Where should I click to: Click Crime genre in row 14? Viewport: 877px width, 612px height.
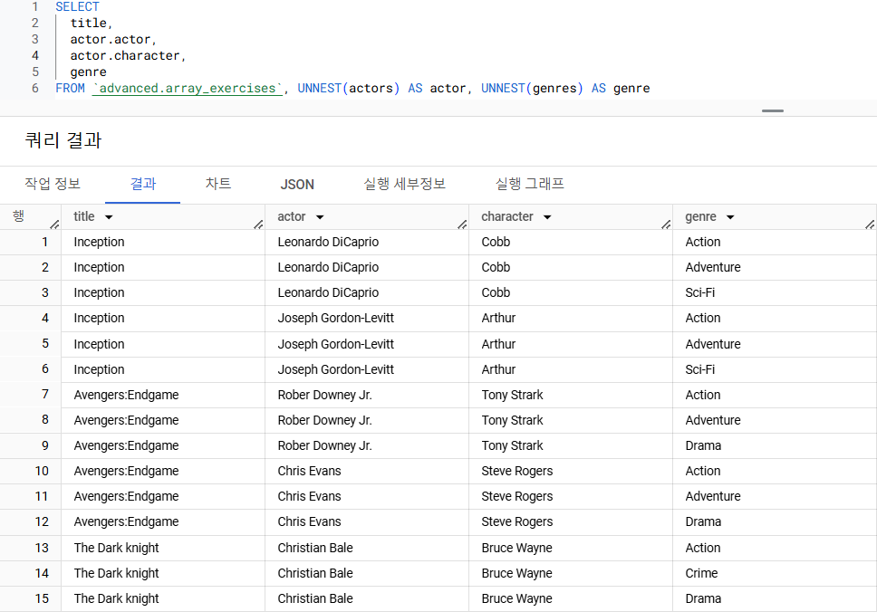(x=701, y=573)
